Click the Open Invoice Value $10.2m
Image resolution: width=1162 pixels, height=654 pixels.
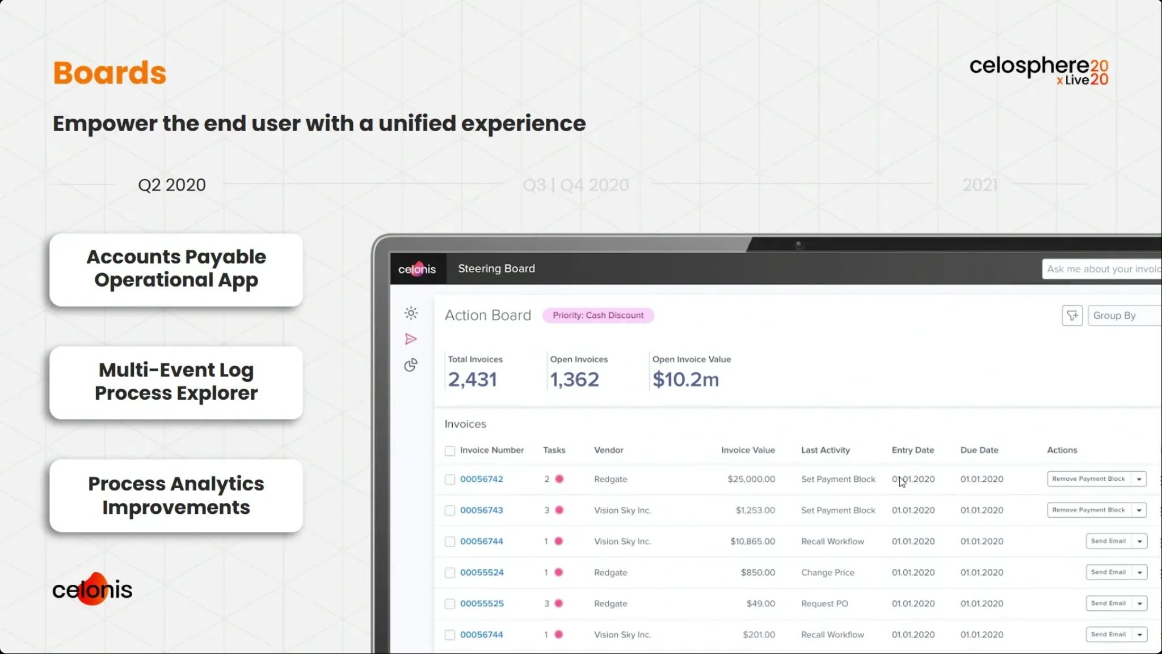tap(685, 379)
